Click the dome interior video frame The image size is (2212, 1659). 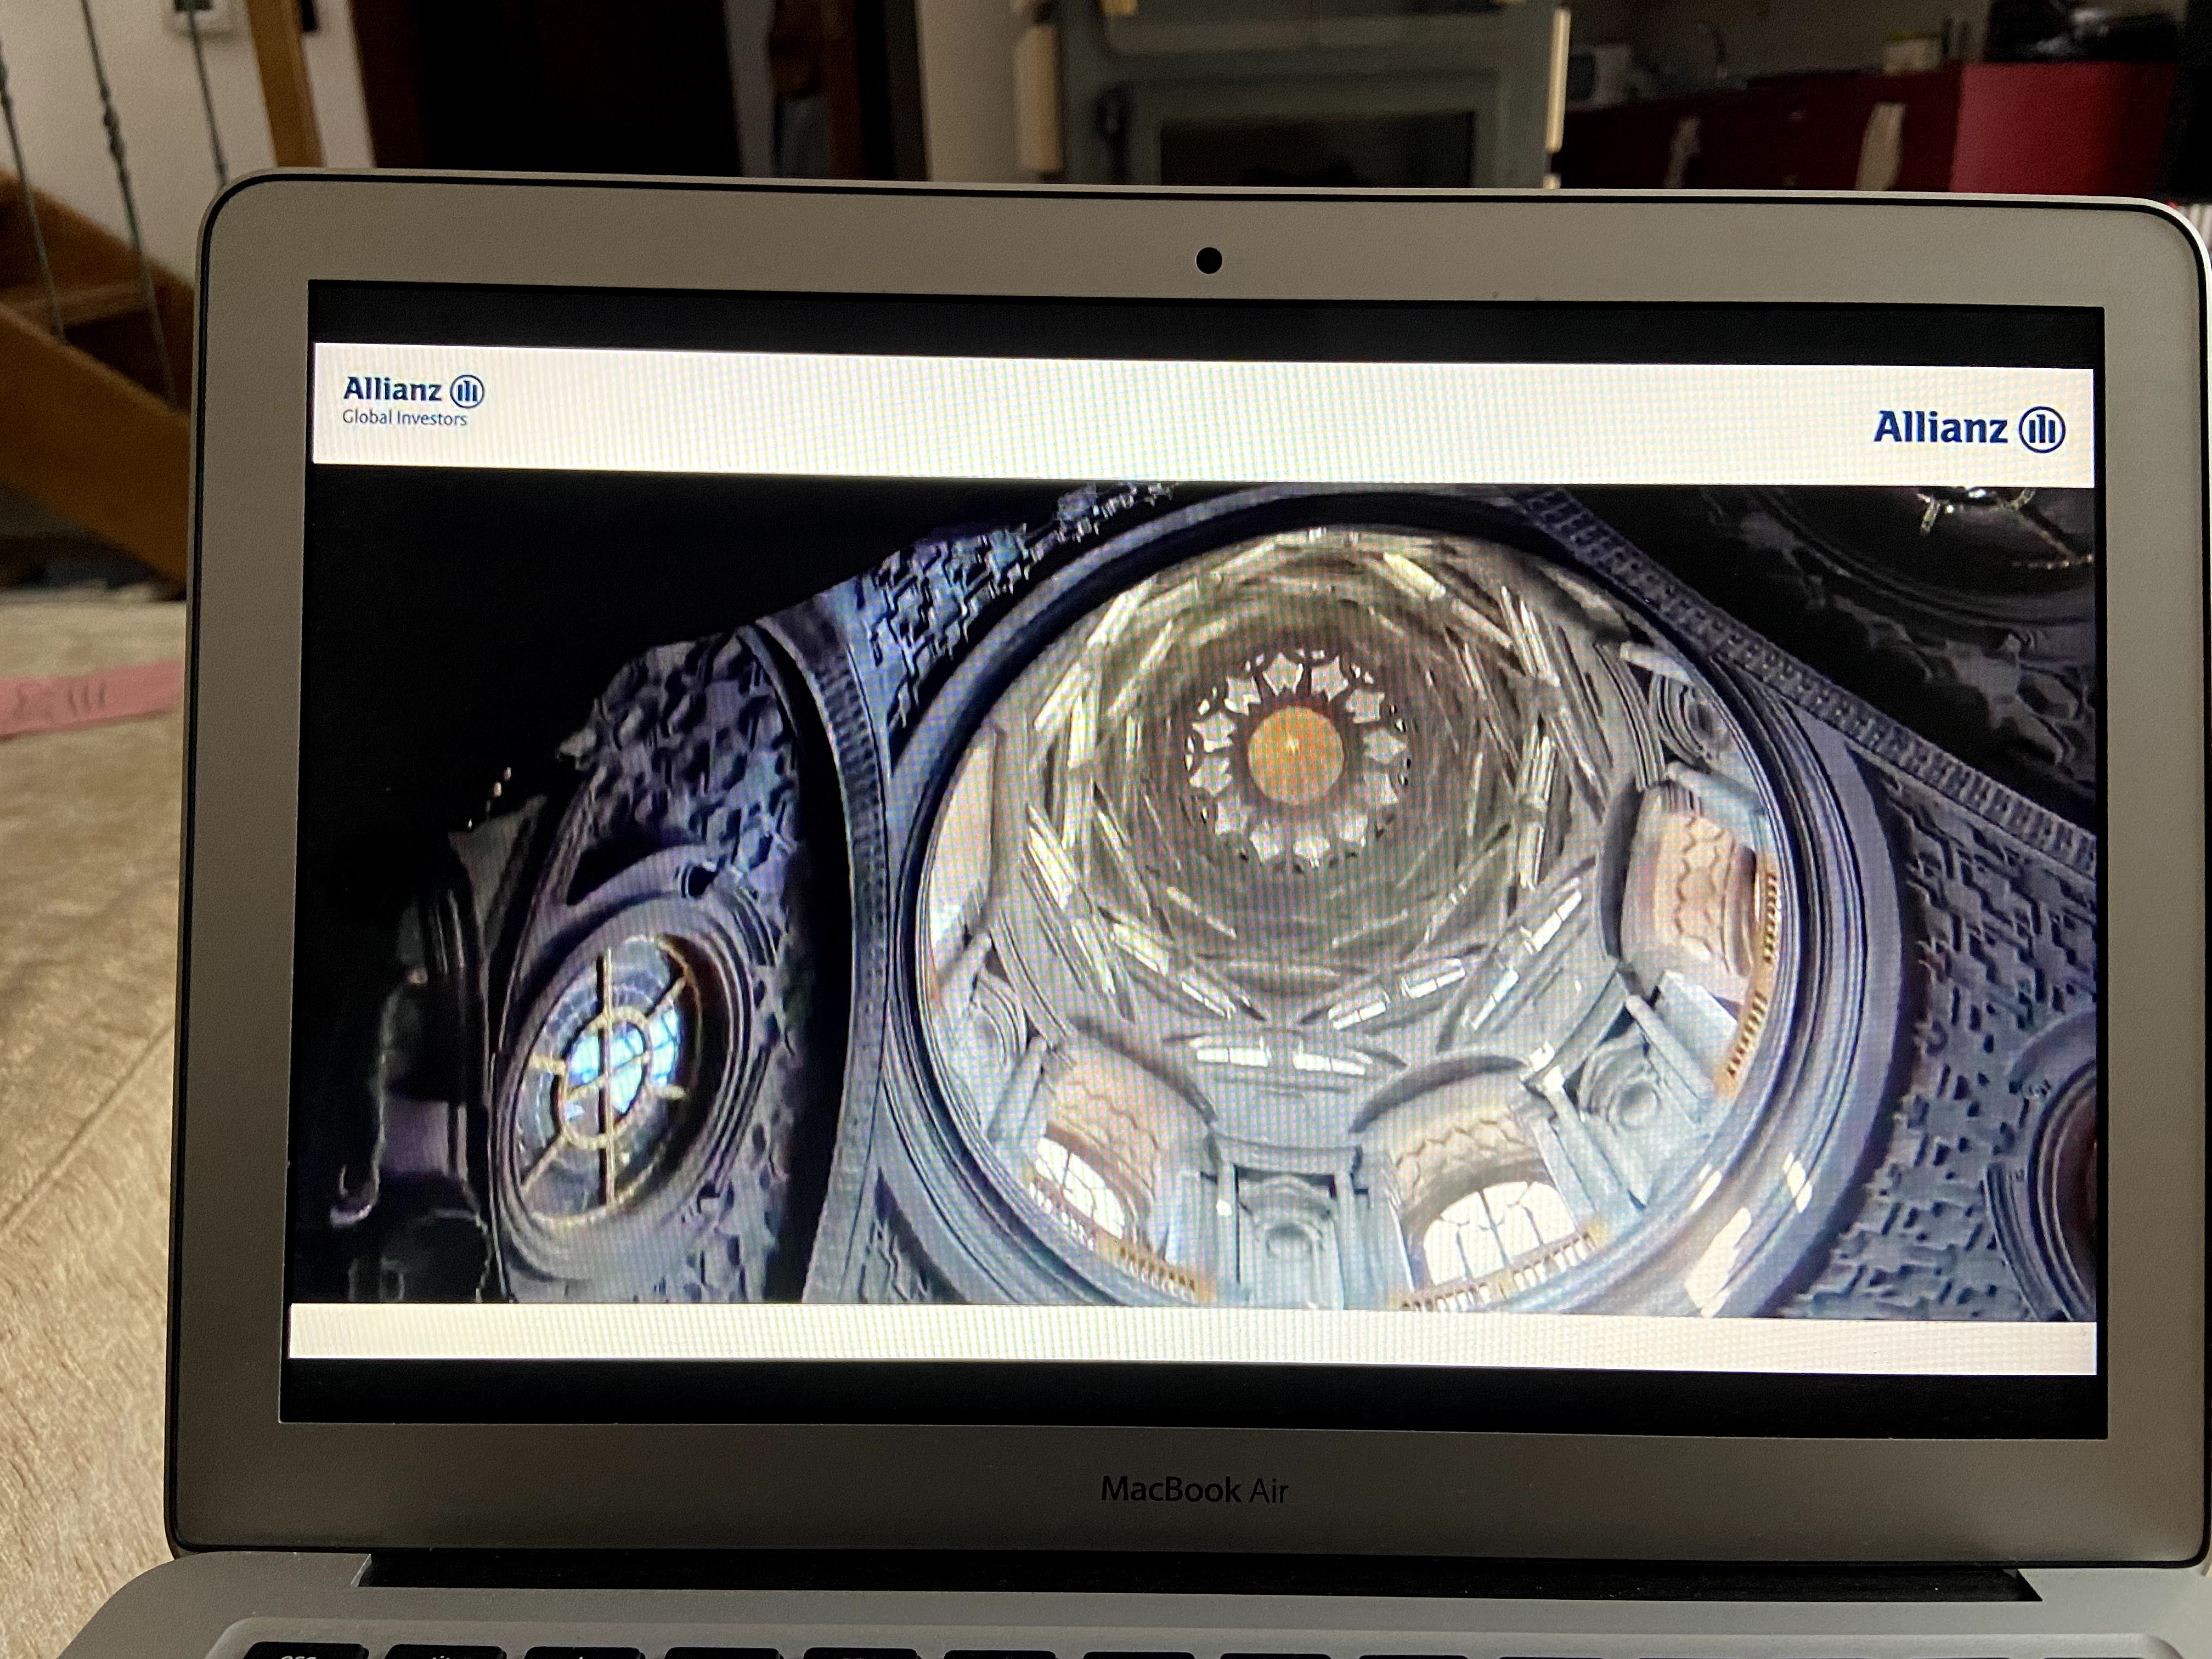click(x=1195, y=893)
